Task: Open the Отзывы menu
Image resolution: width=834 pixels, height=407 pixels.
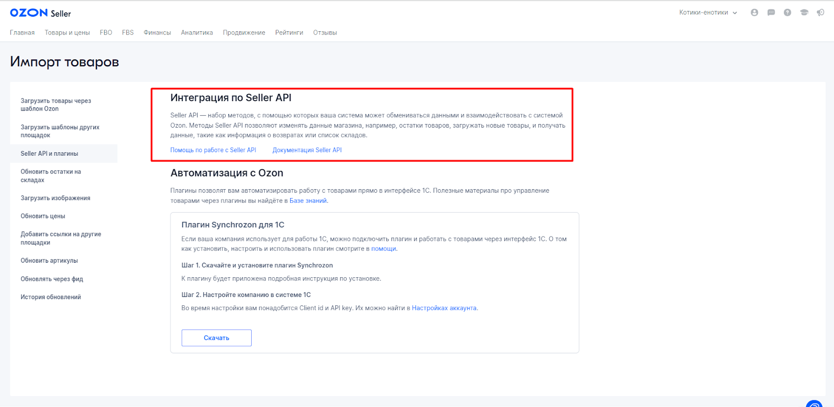Action: (325, 33)
